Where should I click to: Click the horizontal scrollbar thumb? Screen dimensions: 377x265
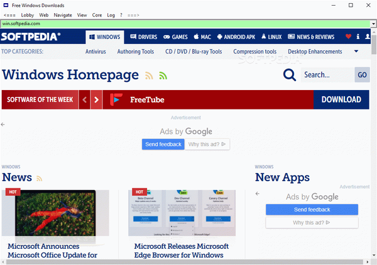(x=184, y=262)
